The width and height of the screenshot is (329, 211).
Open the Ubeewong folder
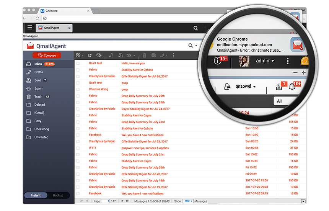(x=49, y=129)
